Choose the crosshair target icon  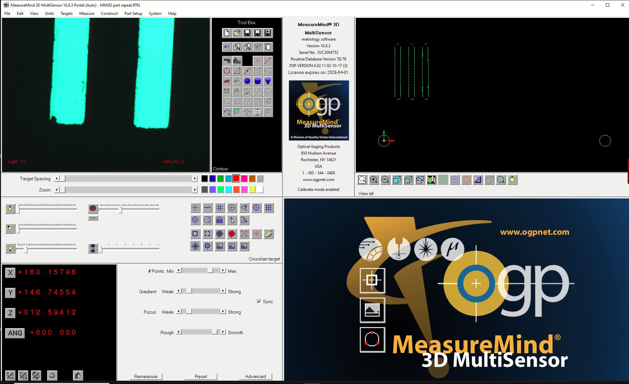click(195, 208)
